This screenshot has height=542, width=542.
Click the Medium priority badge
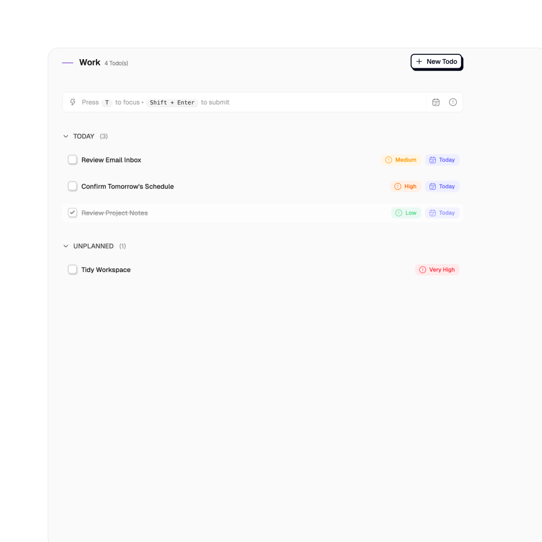(x=401, y=160)
